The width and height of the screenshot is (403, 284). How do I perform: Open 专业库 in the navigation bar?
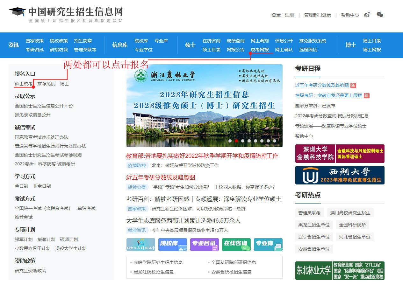click(x=161, y=41)
